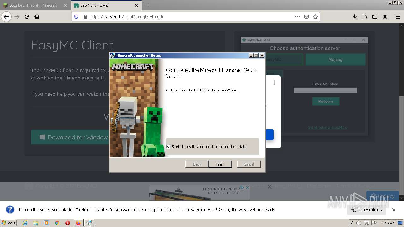
Task: Open a new Firefox tab
Action: pos(147,5)
